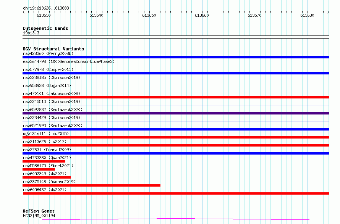Click the nsv577978 (Cooper2011) label
This screenshot has height=224, width=340.
tap(48, 69)
